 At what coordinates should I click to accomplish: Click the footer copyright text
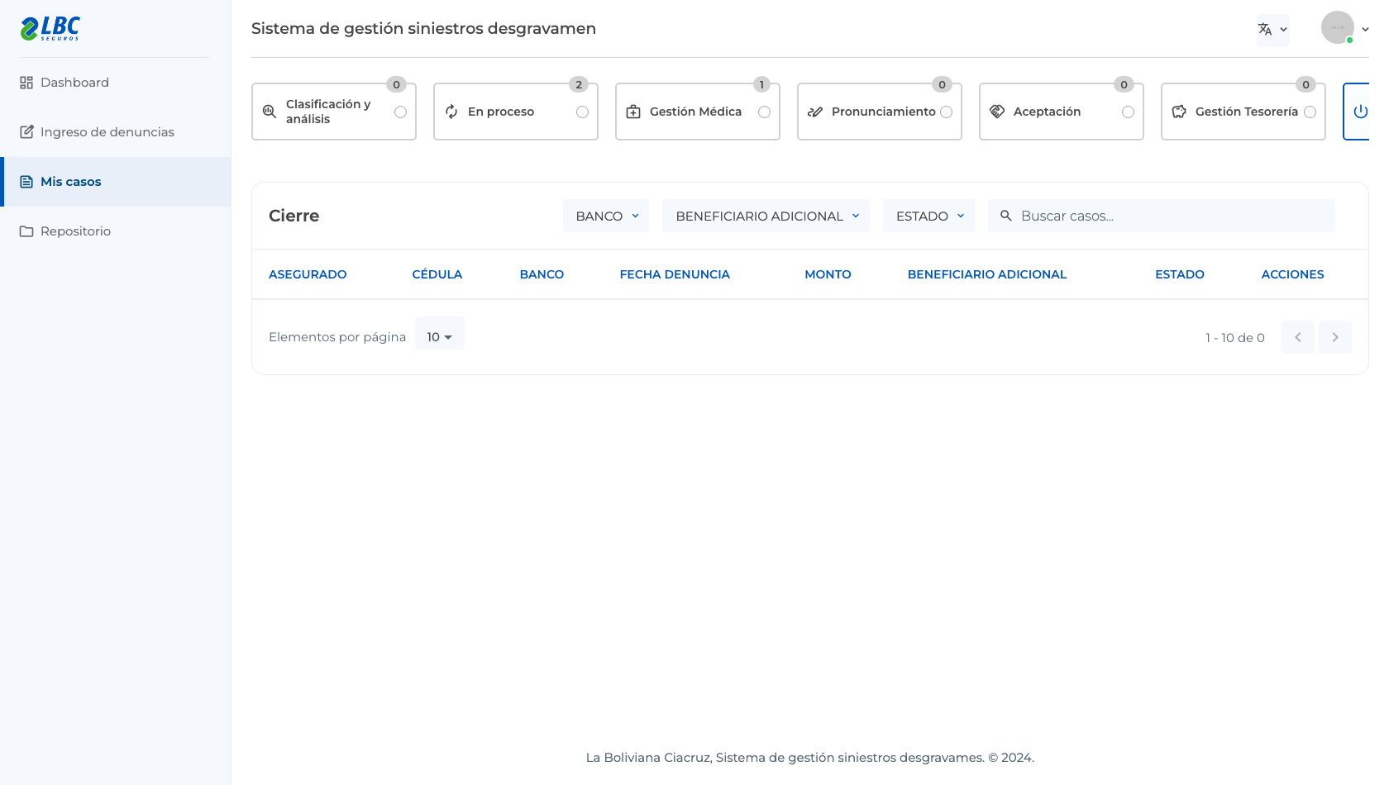point(810,758)
